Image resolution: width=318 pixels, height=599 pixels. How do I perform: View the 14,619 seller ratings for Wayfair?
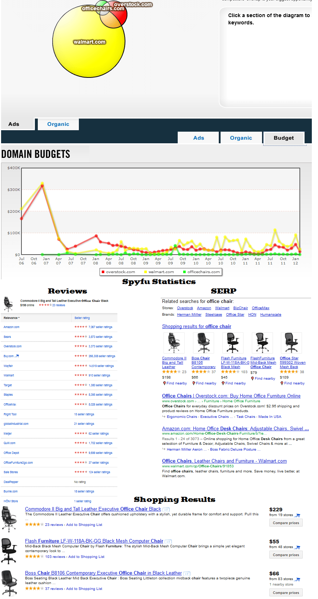point(101,366)
